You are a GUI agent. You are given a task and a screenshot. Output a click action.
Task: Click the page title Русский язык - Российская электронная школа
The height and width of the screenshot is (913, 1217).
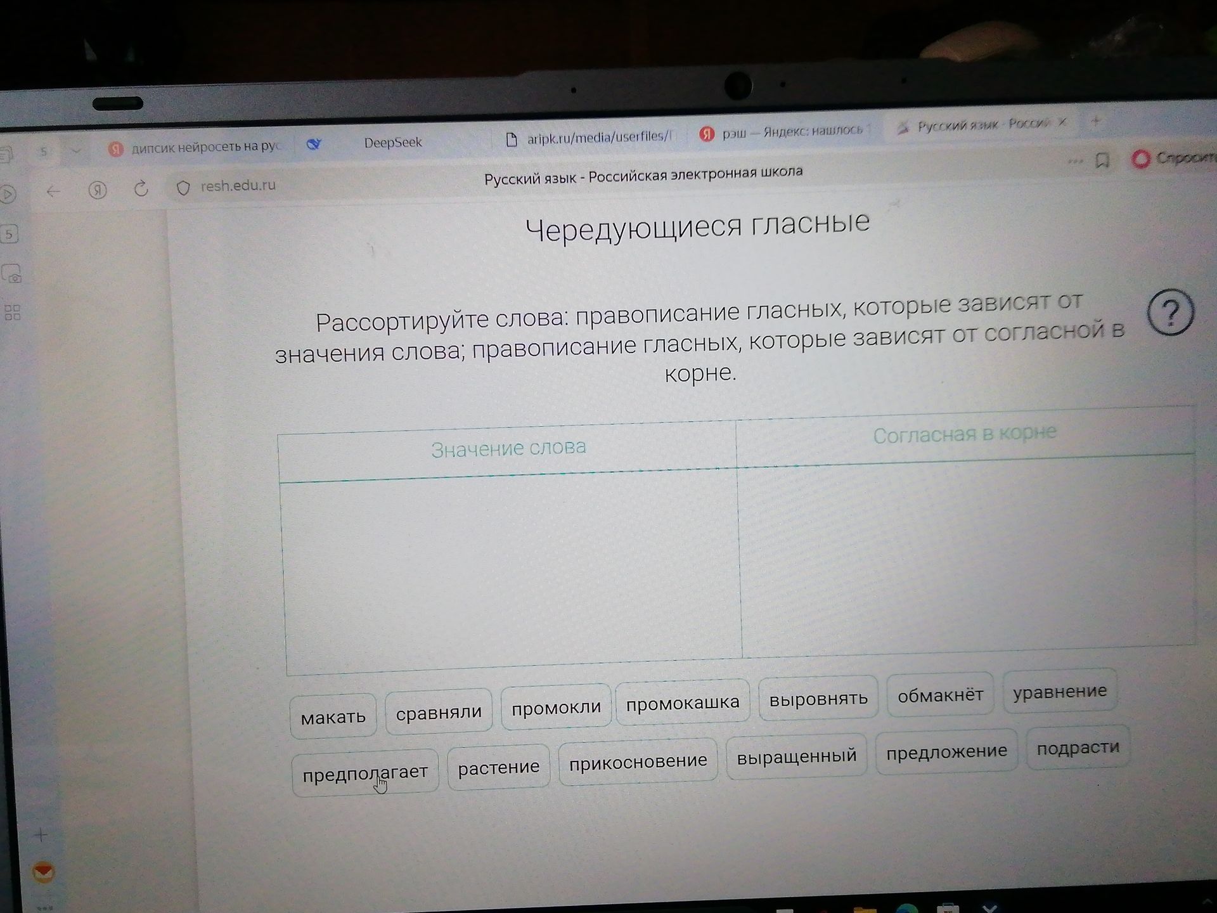643,175
